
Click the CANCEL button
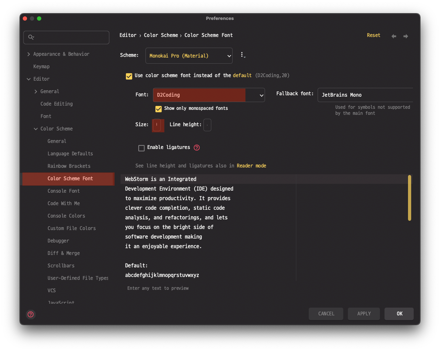tap(326, 314)
